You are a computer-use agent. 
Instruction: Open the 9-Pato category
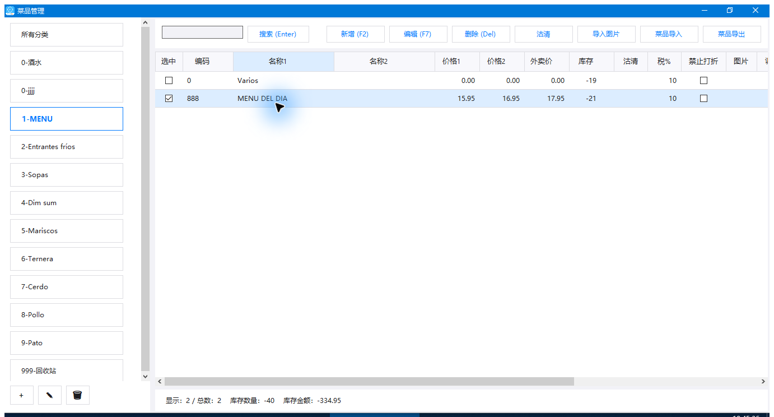67,343
